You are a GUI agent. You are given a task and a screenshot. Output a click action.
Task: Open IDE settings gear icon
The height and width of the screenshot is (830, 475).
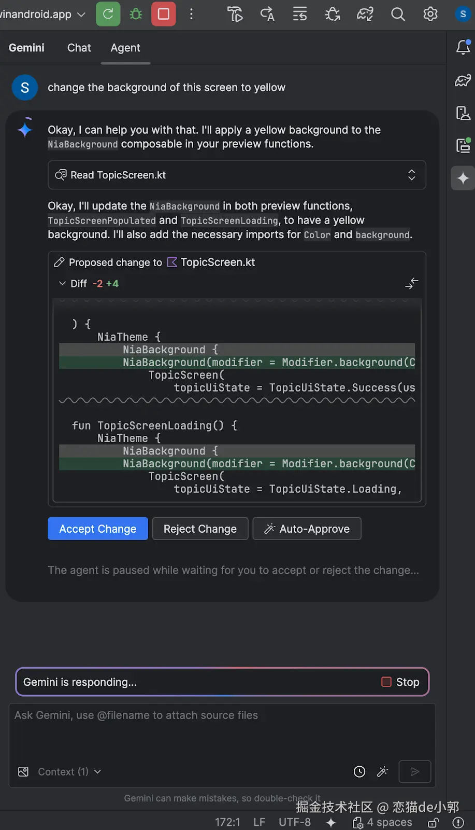[x=430, y=14]
